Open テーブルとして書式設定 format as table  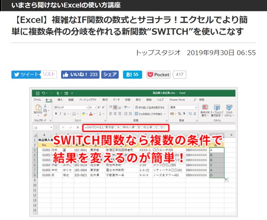pos(217,111)
